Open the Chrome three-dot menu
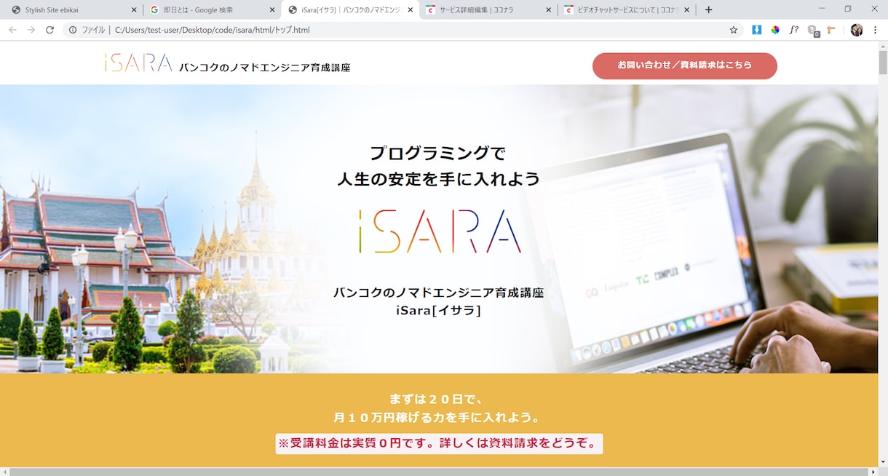888x476 pixels. (875, 30)
